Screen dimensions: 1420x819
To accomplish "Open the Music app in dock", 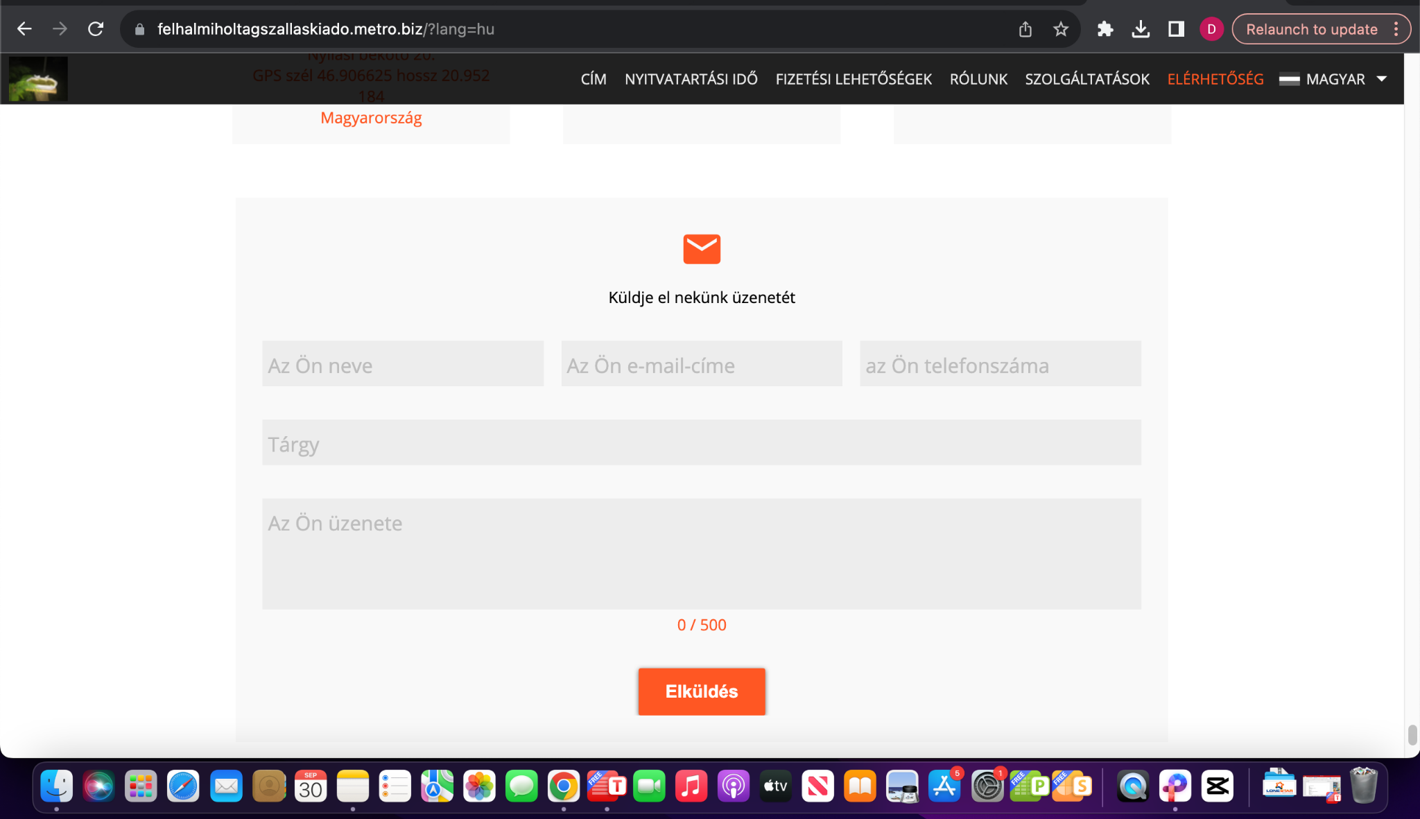I will coord(691,786).
